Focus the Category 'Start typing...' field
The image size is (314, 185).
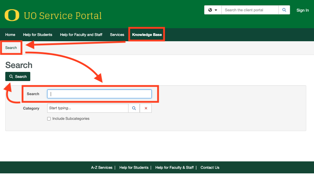pos(88,108)
